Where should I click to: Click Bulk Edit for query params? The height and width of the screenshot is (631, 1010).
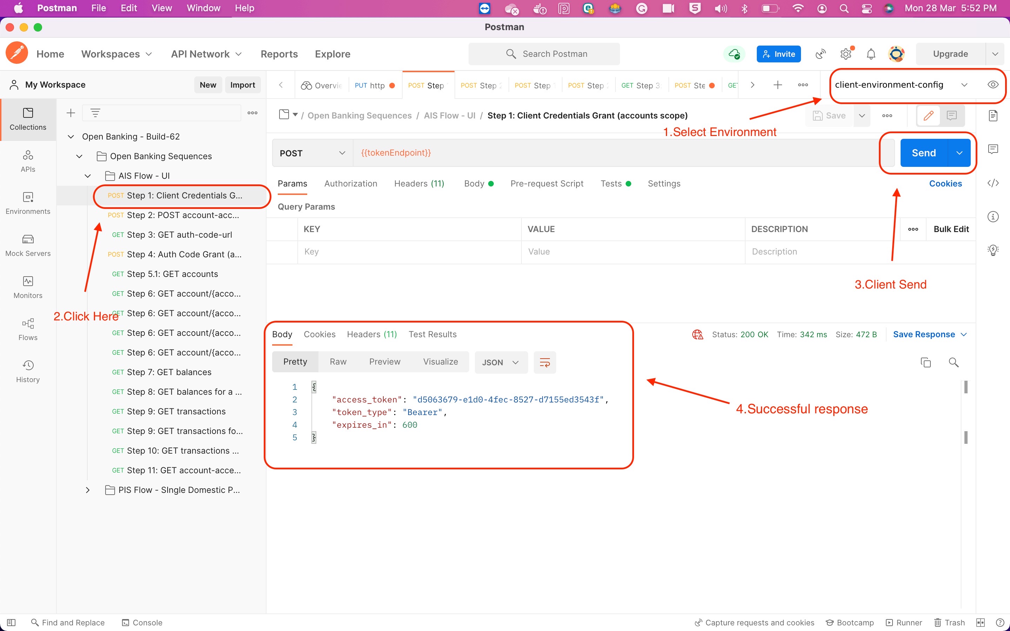pyautogui.click(x=951, y=229)
